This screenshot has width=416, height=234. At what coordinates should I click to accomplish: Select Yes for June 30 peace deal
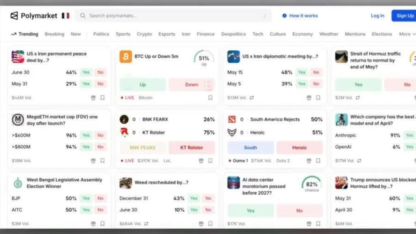point(86,72)
